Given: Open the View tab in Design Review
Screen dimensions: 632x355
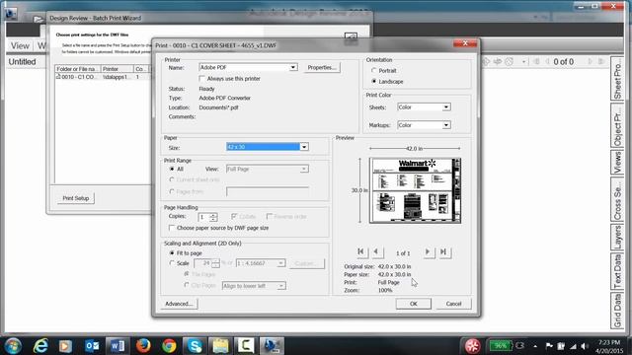Looking at the screenshot, I should 20,46.
